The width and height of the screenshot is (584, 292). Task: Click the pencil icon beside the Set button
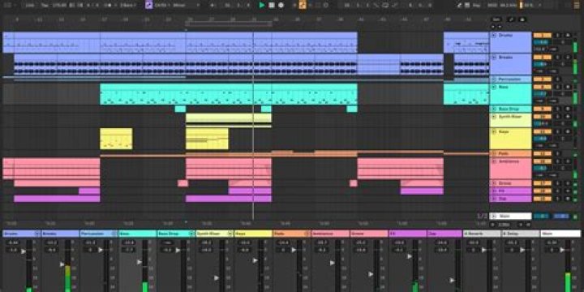coord(511,19)
